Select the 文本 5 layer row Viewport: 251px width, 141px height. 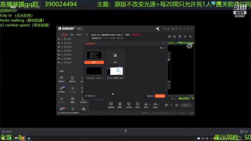coord(70,55)
